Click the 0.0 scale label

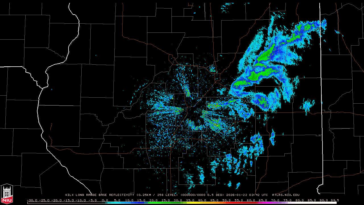coord(105,200)
